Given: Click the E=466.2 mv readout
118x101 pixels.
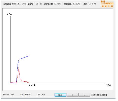Looking at the screenshot, I should pyautogui.click(x=8, y=95).
